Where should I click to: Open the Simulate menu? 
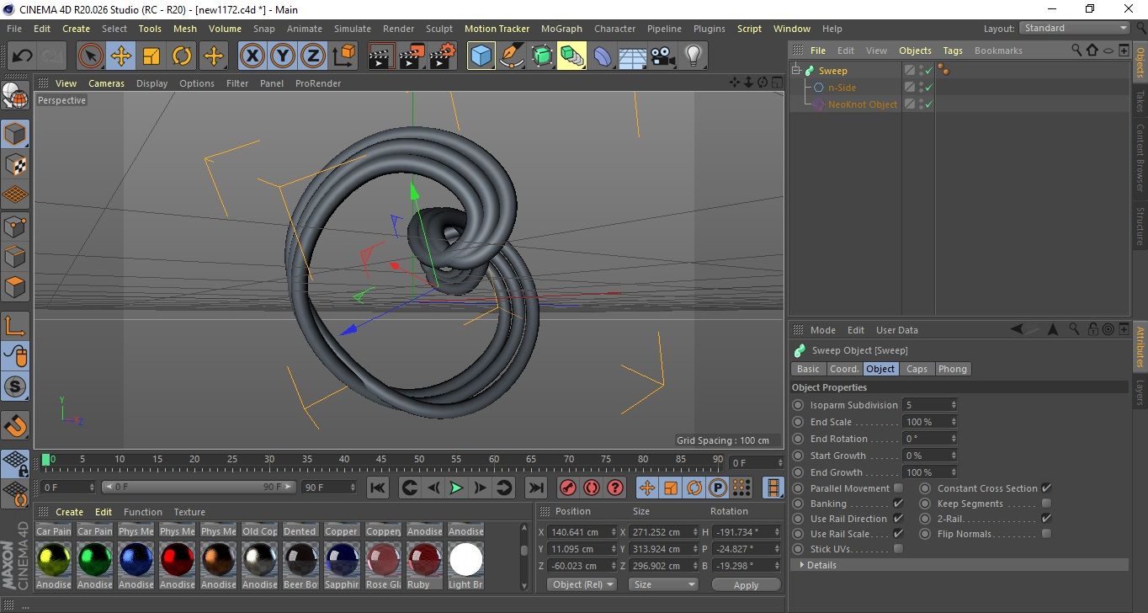352,29
